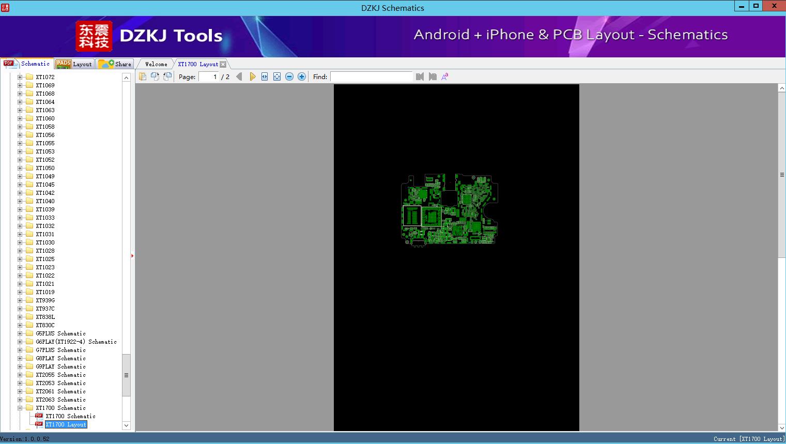Select the XT1050 folder
The width and height of the screenshot is (786, 444).
[45, 168]
